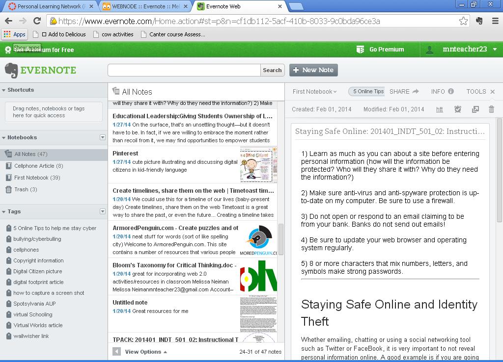Select All Notes (47) notebook
This screenshot has height=362, width=503.
coord(54,154)
